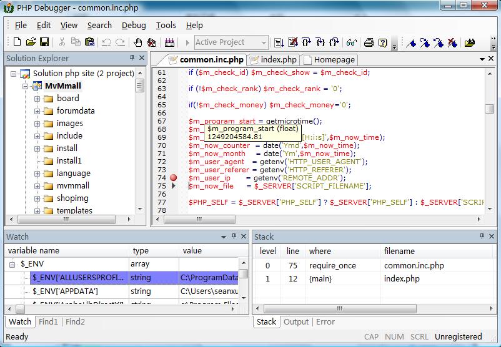Expand the forumdata folder

click(37, 111)
